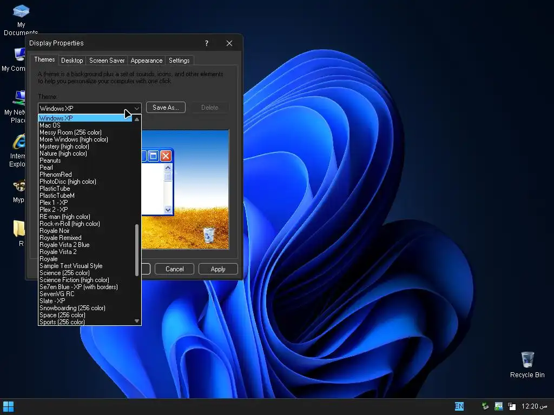The width and height of the screenshot is (554, 415).
Task: Click the Apply button
Action: click(x=218, y=269)
